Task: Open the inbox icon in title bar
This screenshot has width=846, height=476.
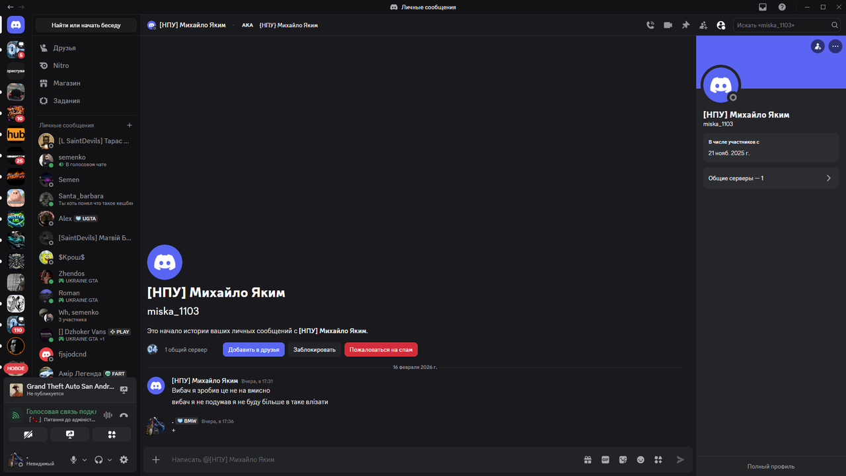Action: 763,7
